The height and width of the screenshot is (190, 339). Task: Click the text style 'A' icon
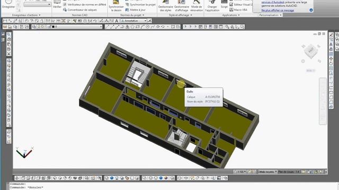click(x=117, y=21)
